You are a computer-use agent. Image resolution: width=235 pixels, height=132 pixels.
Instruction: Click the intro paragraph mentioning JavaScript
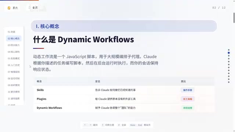[x=95, y=63]
